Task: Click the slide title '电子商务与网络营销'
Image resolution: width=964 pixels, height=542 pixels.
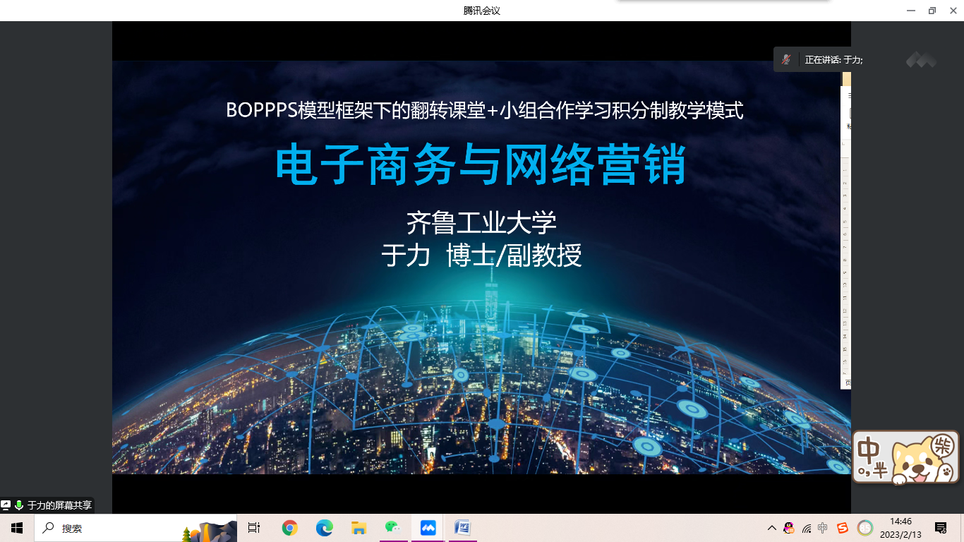Action: tap(481, 164)
